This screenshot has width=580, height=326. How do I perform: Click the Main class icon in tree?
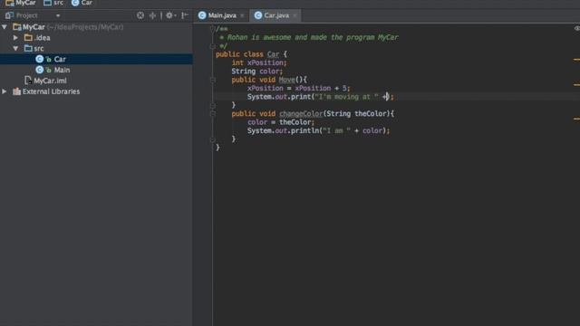tap(40, 70)
